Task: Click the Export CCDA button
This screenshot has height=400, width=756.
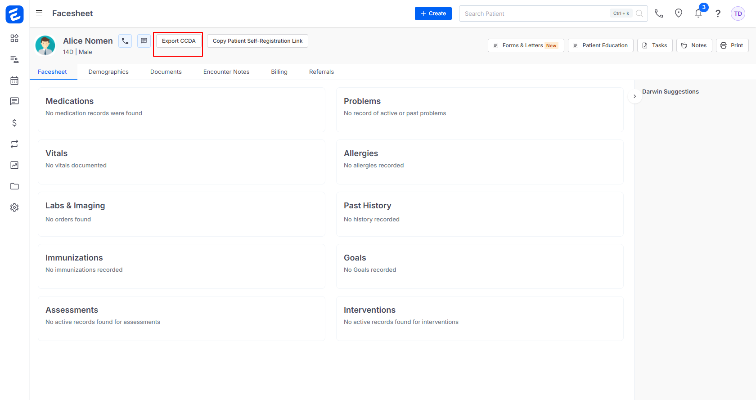Action: pos(179,41)
